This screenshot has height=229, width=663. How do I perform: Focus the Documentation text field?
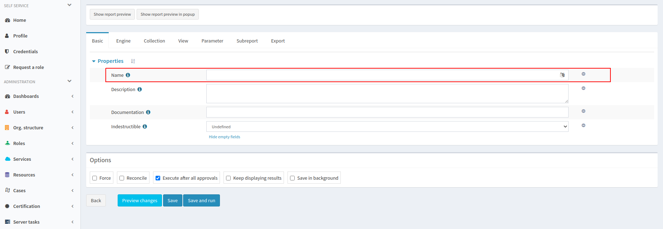coord(387,112)
